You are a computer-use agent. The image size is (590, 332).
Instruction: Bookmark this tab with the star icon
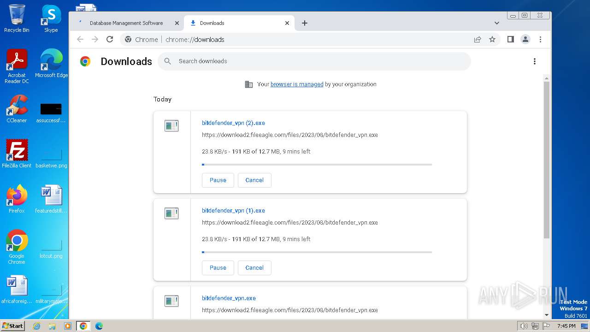492,40
